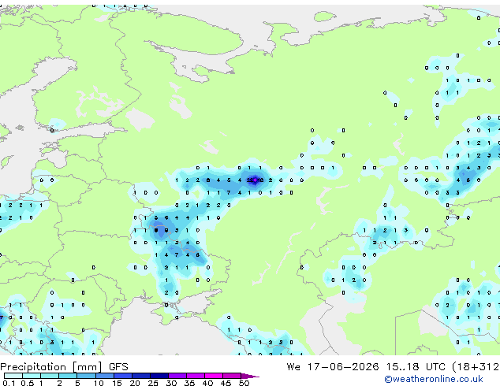Select the 5–10 mm legend color swatch
Viewport: 500px width, 386px height.
pyautogui.click(x=86, y=376)
